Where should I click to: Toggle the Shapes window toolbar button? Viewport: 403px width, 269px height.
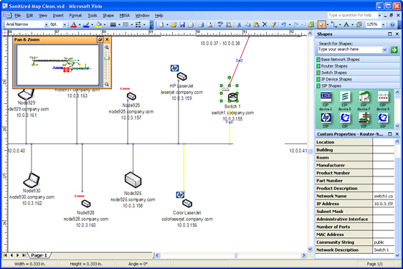(311, 24)
